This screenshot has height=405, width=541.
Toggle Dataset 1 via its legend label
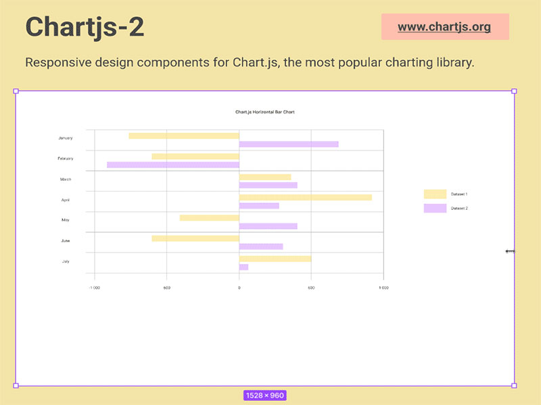click(459, 194)
